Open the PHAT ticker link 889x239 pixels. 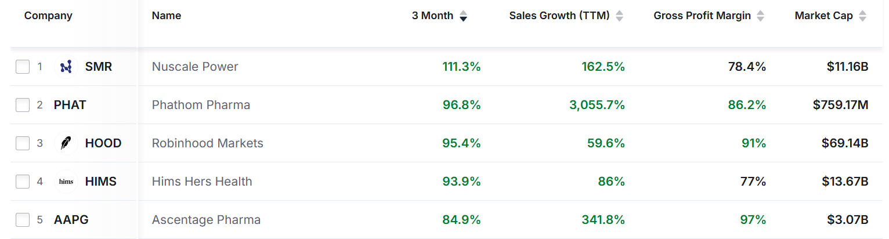pyautogui.click(x=70, y=105)
